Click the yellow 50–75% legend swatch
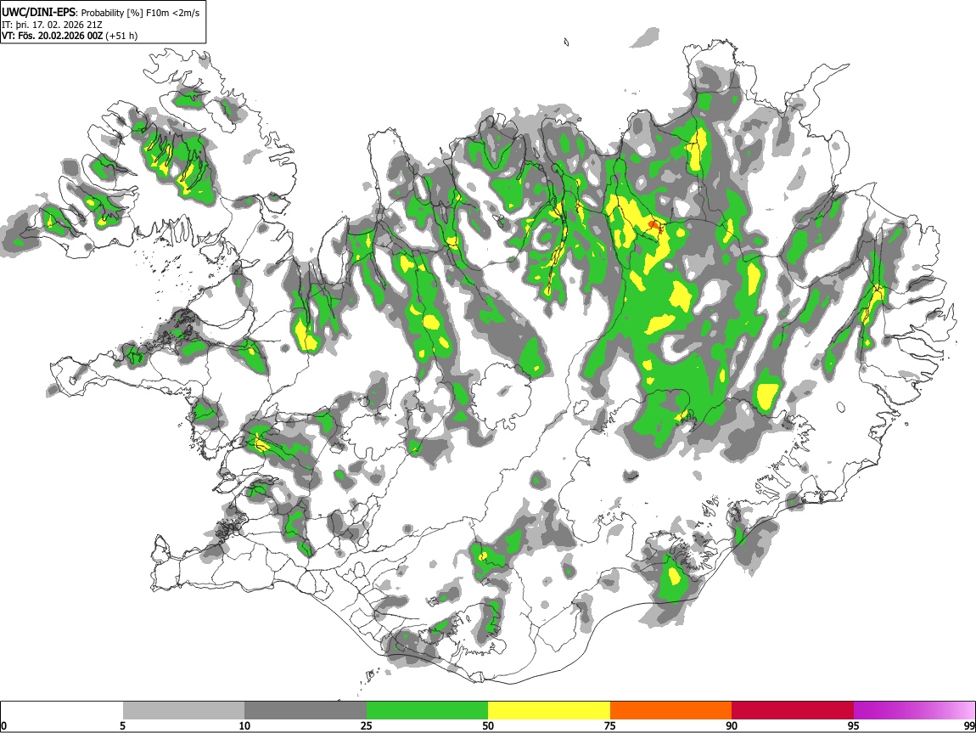The height and width of the screenshot is (733, 976). [549, 711]
